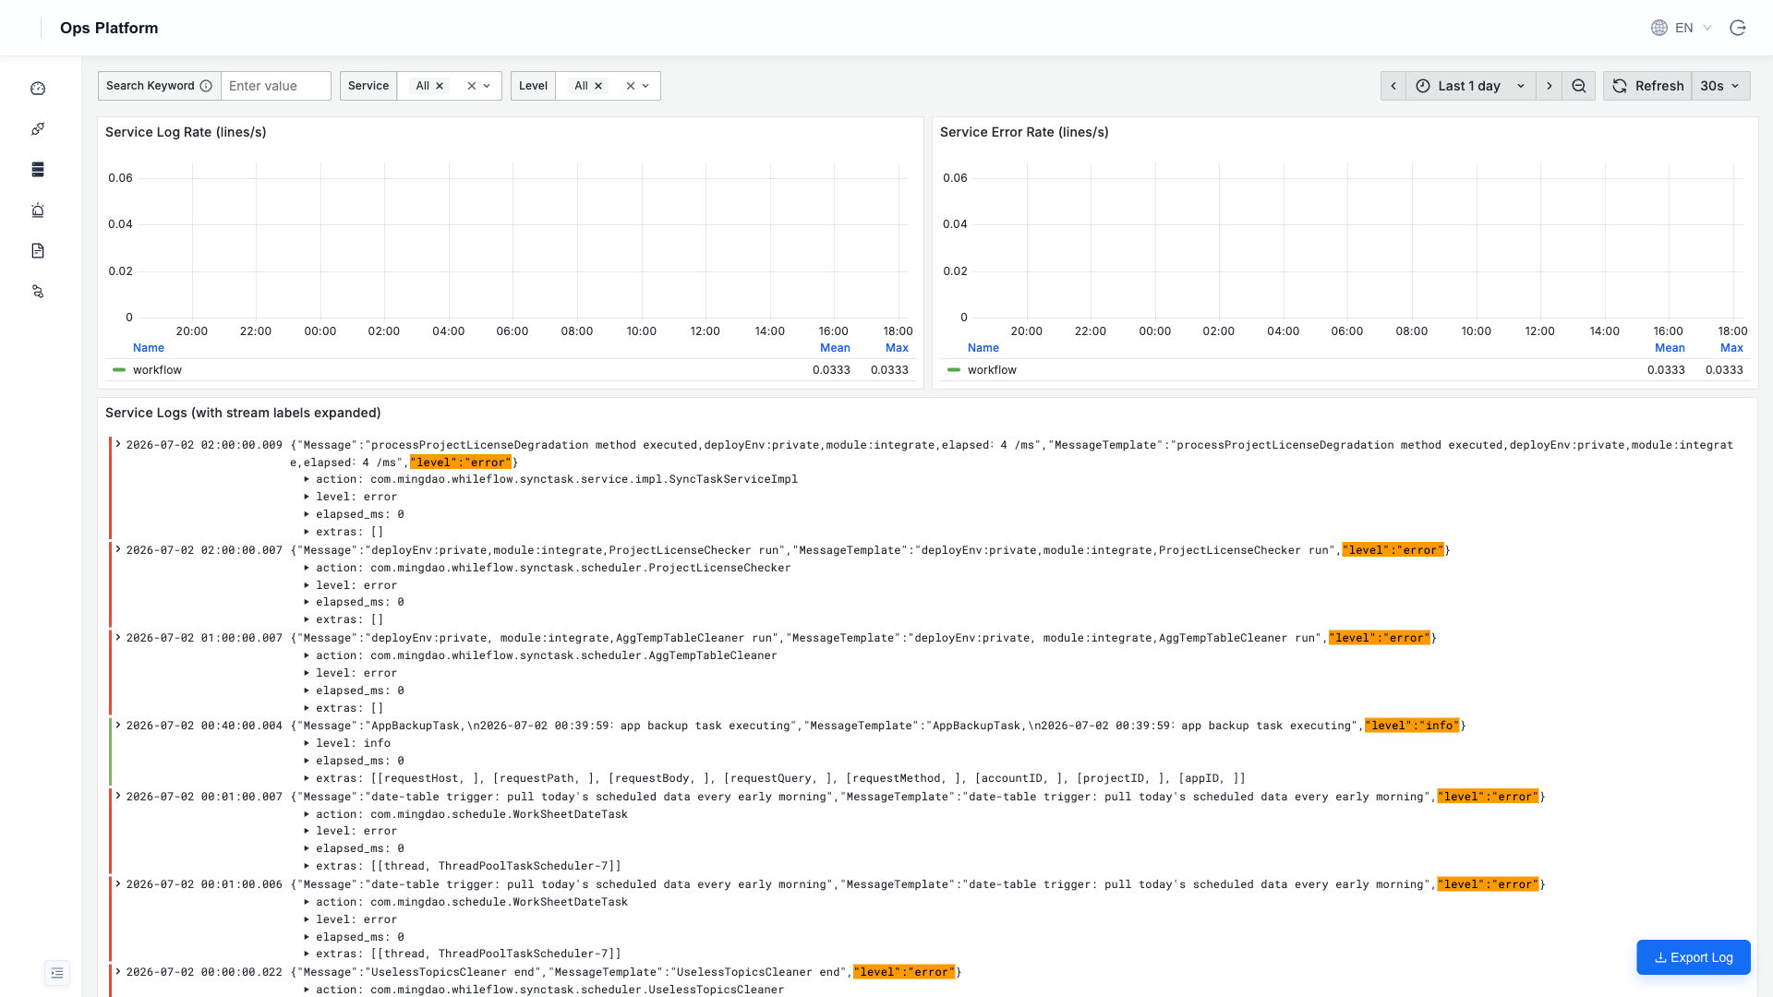Click the Refresh button
The height and width of the screenshot is (997, 1773).
(1648, 86)
